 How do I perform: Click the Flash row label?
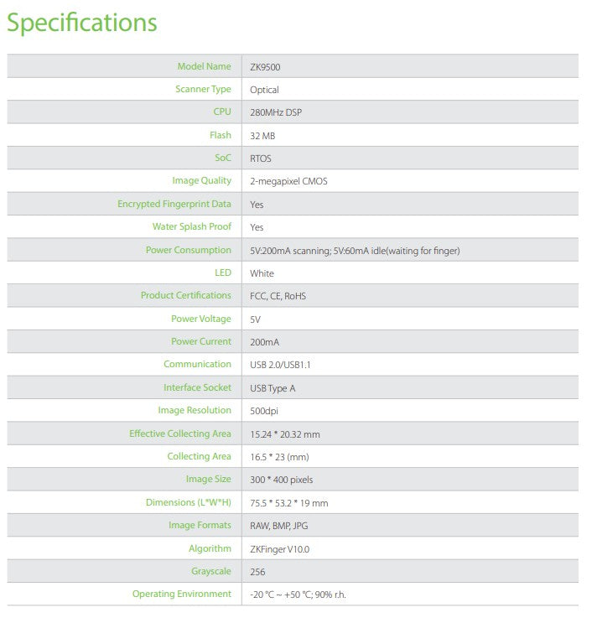point(220,135)
